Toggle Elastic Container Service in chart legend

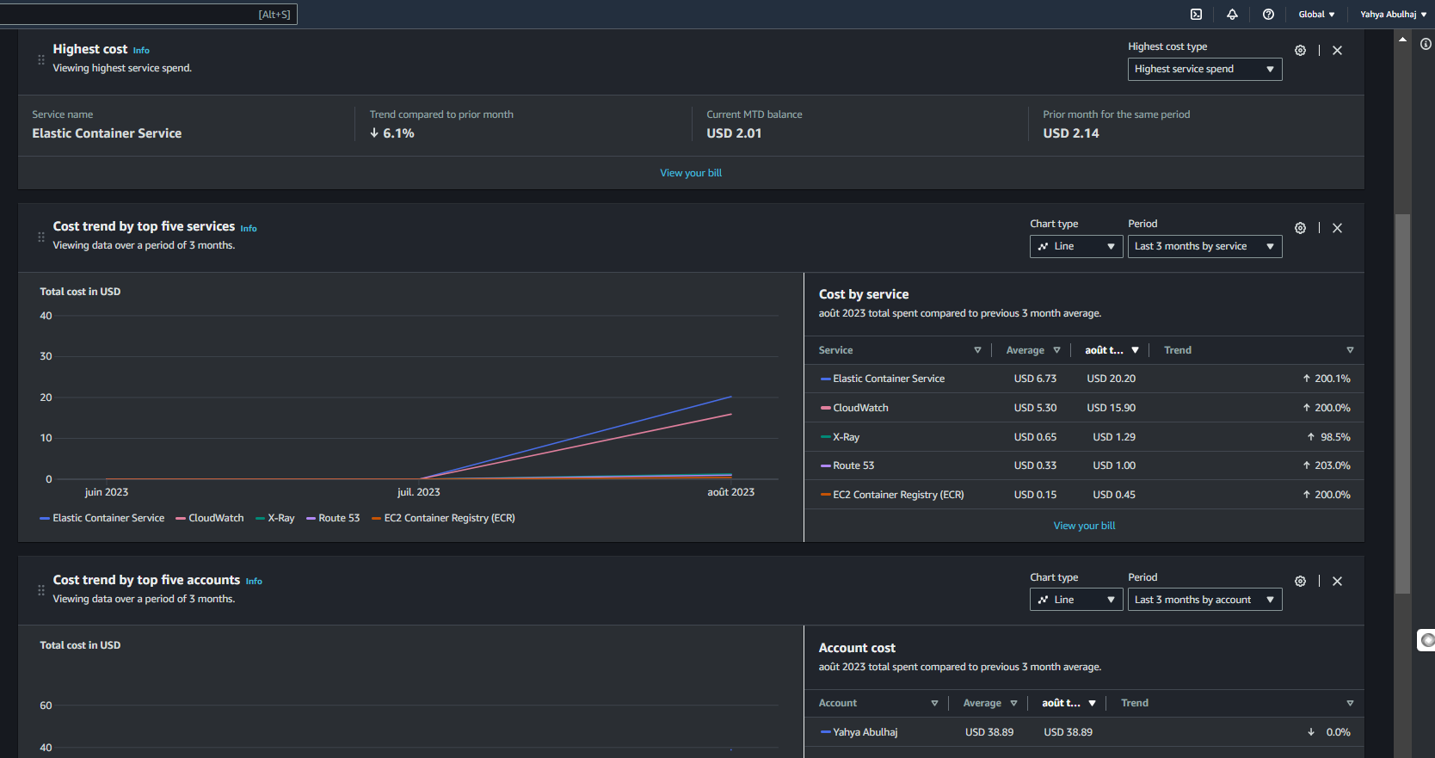(102, 518)
